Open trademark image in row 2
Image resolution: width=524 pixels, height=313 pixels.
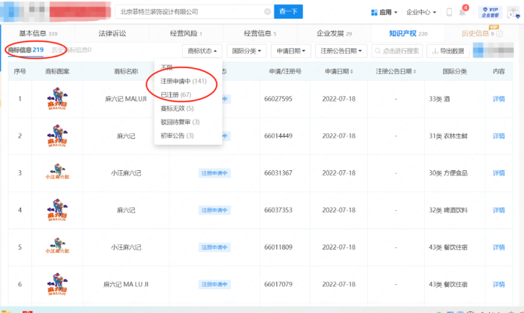coord(57,136)
